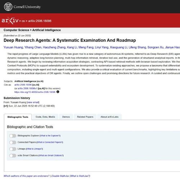The image size is (180, 180).
Task: Click the DOI info icon
Action: click(58, 92)
